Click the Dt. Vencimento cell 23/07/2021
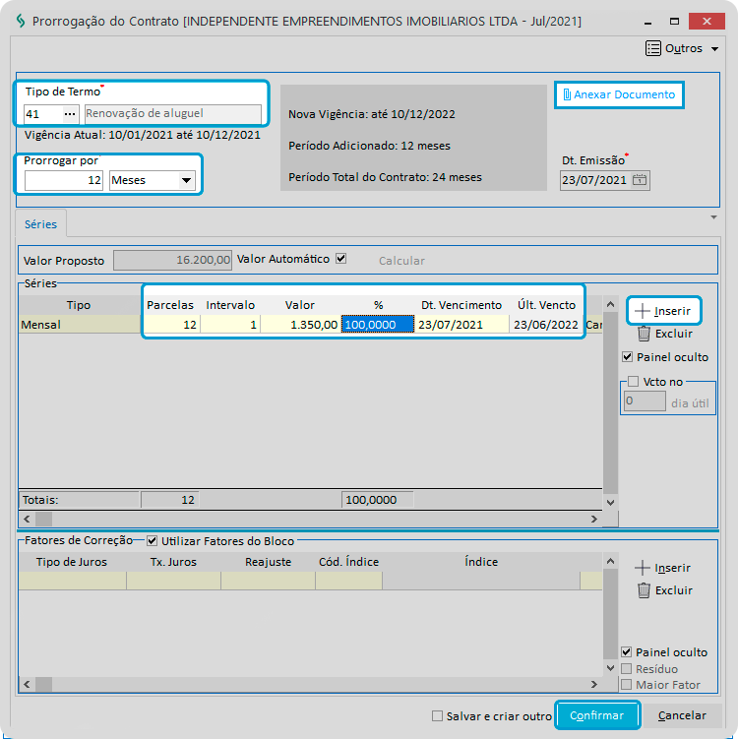 pos(461,325)
